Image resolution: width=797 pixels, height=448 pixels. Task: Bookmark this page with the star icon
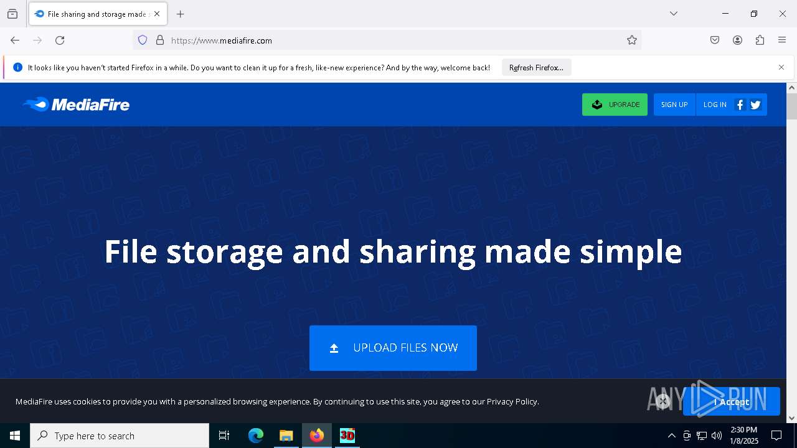click(x=632, y=40)
